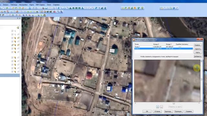
Task: Click Ошибка (пиксель) column header
Action: click(182, 44)
